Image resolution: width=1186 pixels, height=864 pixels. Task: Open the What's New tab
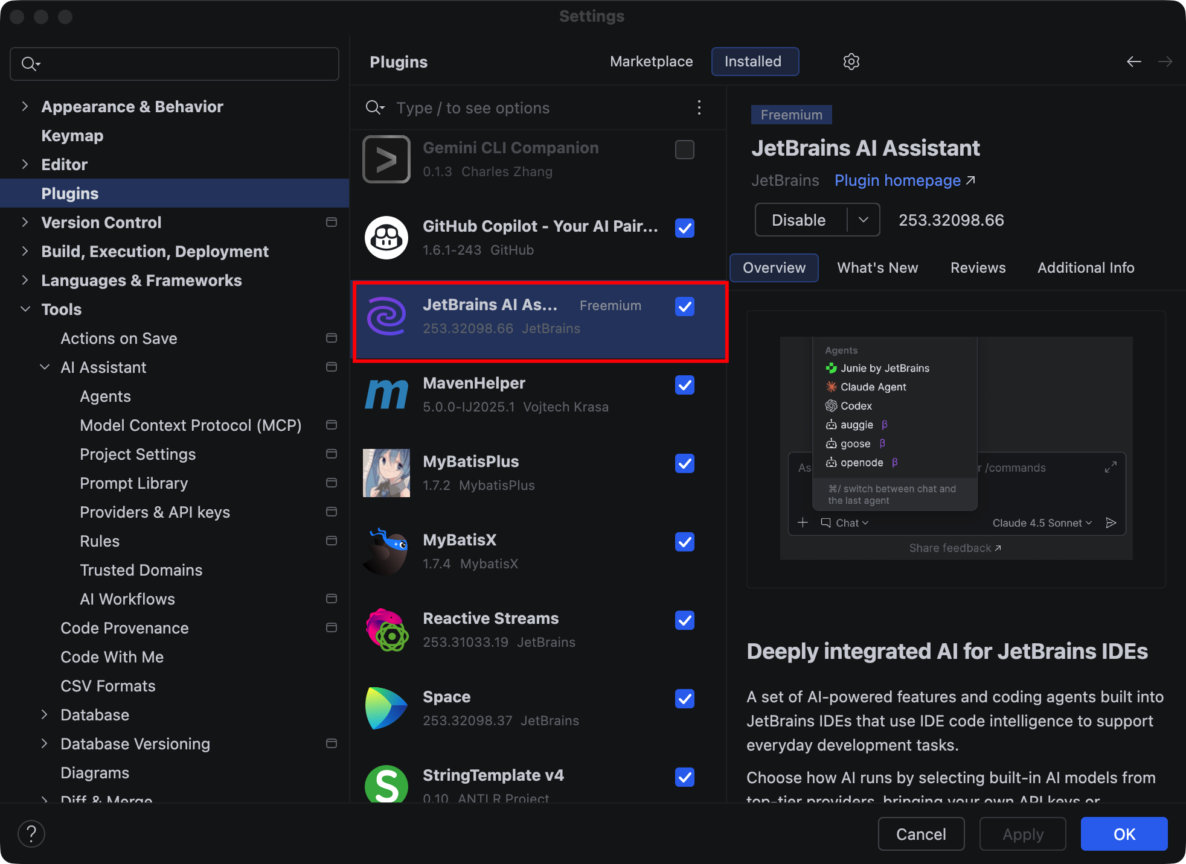[x=877, y=268]
